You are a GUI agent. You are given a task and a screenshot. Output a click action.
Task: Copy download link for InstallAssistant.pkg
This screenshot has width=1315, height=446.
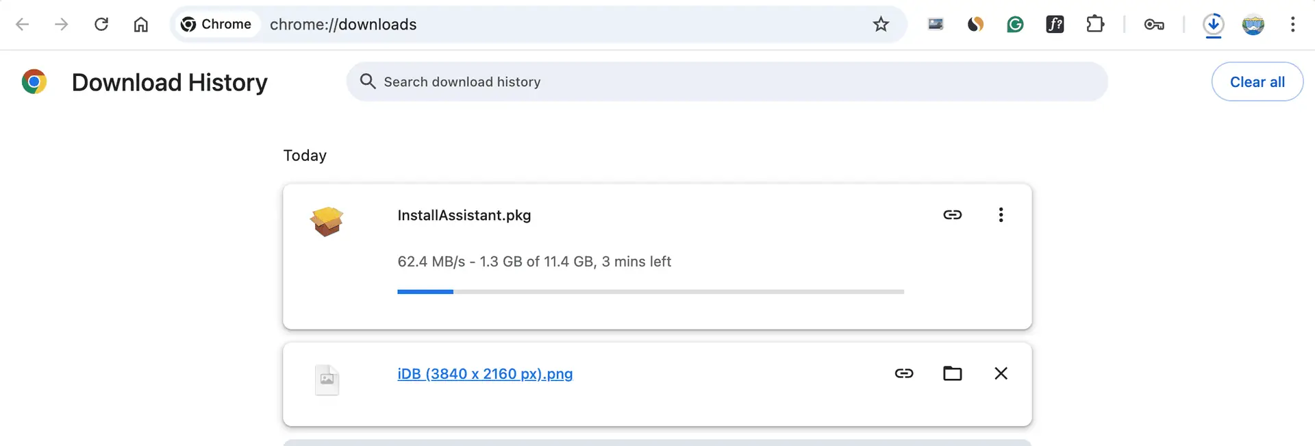953,215
